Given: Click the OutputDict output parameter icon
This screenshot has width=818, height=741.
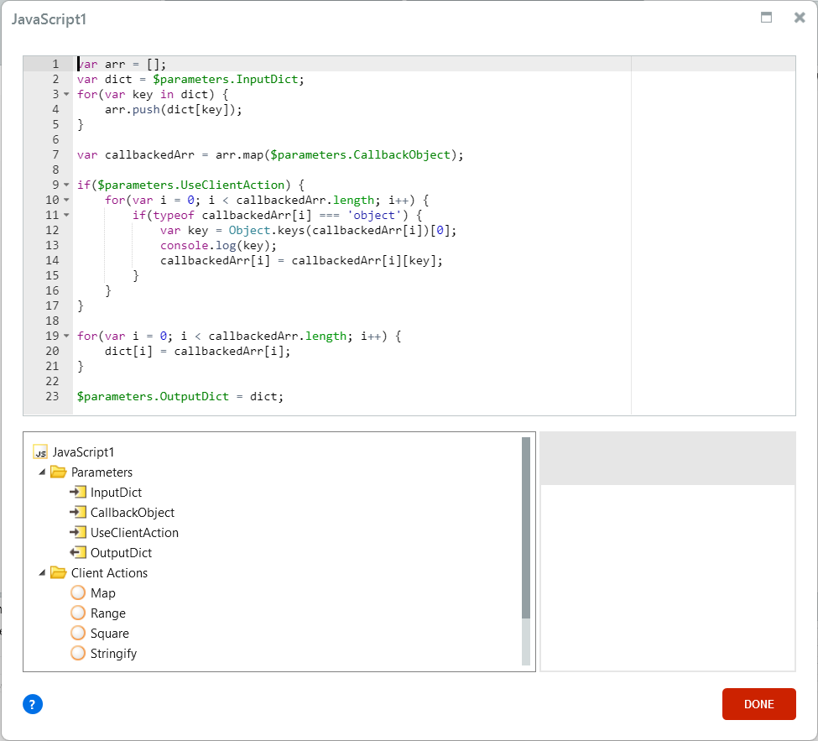Looking at the screenshot, I should tap(78, 553).
